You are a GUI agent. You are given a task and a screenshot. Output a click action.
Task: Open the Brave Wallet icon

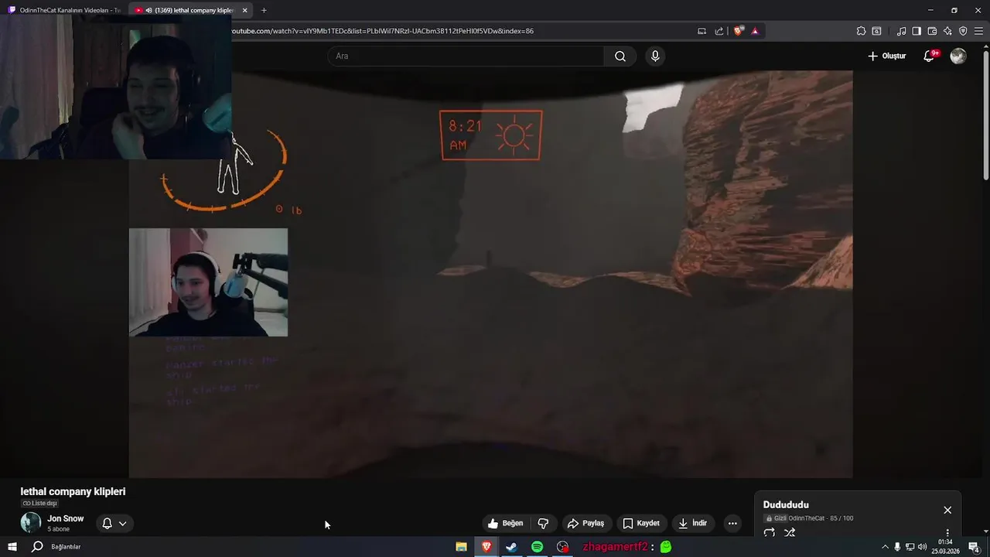point(932,31)
